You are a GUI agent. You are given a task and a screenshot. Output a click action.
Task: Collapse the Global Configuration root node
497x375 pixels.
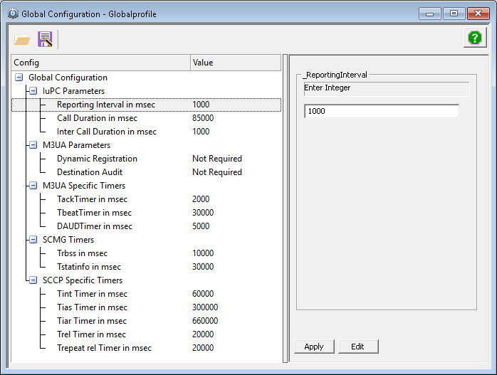(19, 78)
